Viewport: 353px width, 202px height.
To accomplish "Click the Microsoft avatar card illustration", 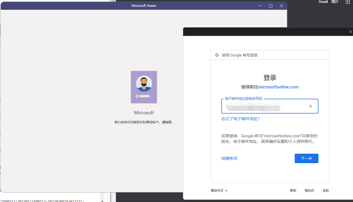I will coord(144,87).
